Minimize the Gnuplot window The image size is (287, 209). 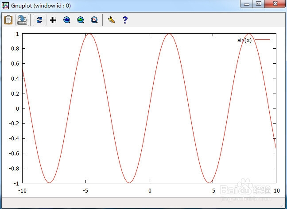(x=247, y=4)
